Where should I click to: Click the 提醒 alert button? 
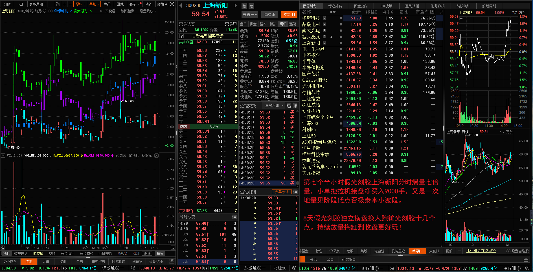pos(269,15)
